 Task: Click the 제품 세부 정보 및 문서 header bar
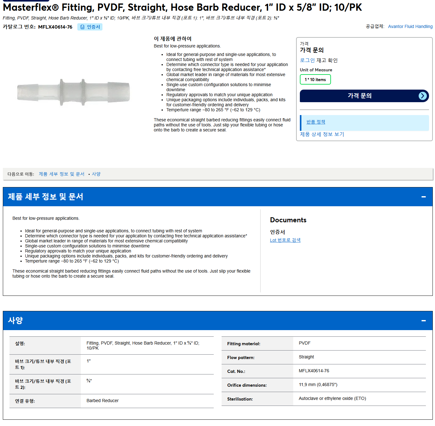pos(217,197)
